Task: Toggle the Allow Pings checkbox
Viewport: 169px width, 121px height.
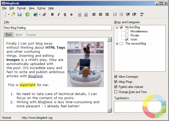Action: 116,82
